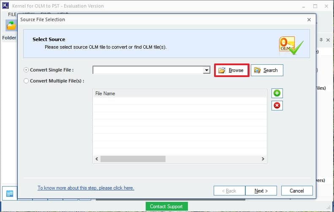Cancel the Source File Selection dialog
Image resolution: width=334 pixels, height=212 pixels.
(x=297, y=191)
